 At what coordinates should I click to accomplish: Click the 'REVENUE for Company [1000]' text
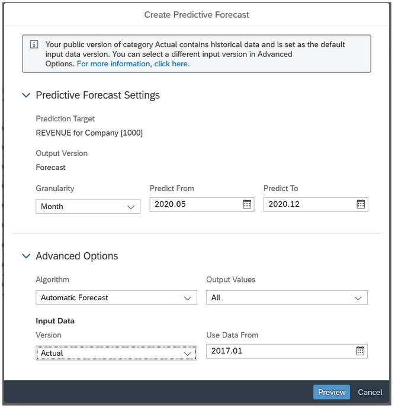(x=89, y=133)
